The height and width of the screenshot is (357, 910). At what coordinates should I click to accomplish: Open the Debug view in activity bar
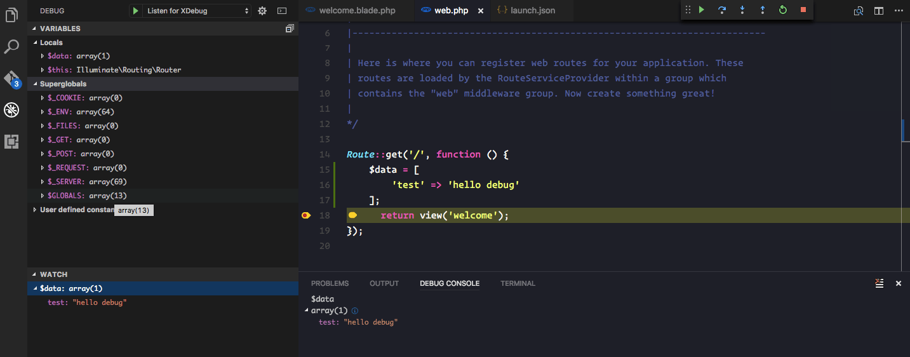(11, 110)
